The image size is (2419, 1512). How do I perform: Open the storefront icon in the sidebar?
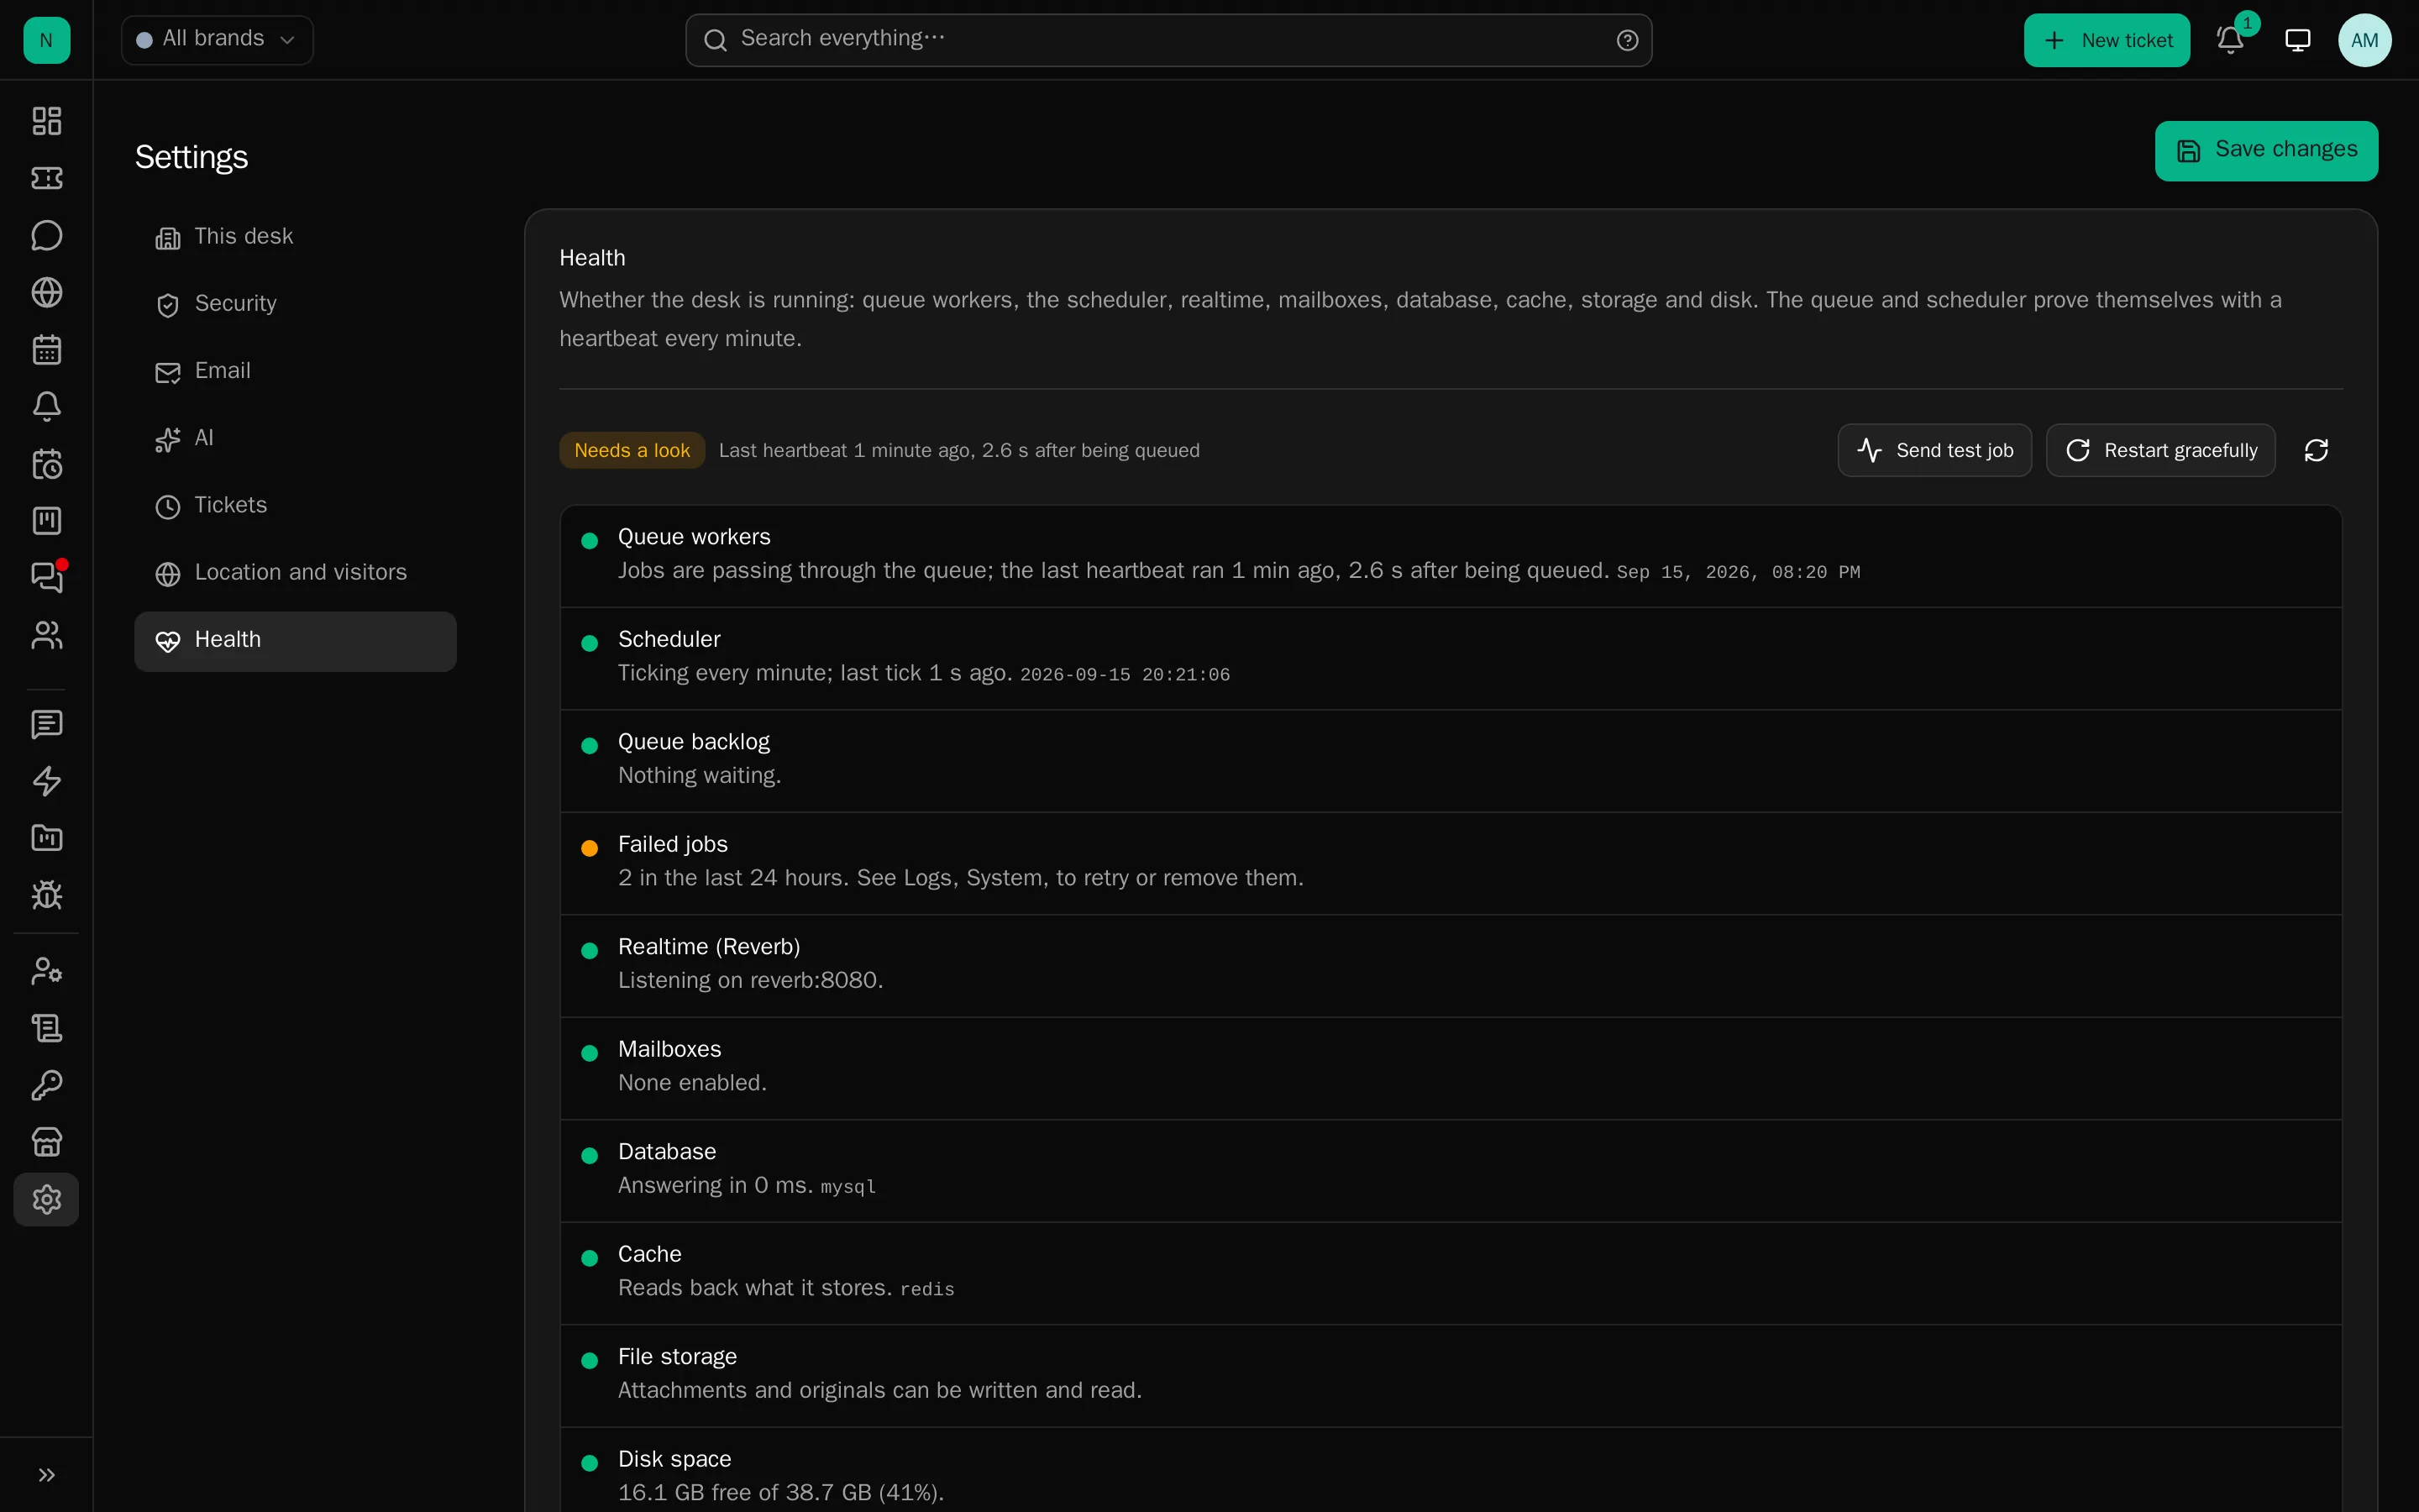coord(47,1142)
